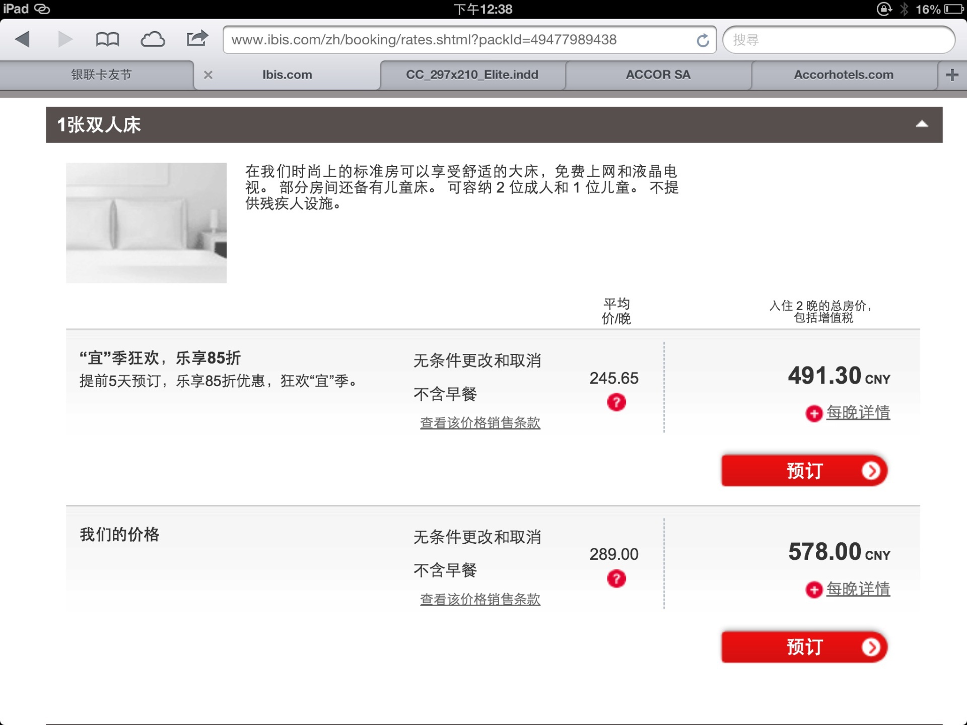
Task: Open the ACCOR SA tab
Action: pos(658,75)
